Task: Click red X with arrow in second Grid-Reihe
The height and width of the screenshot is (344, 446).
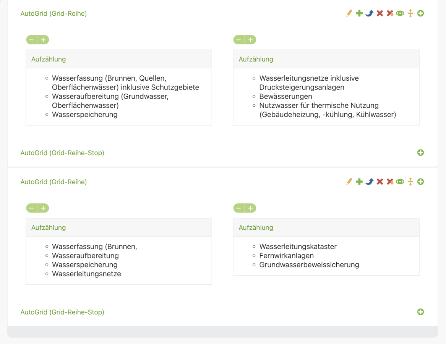Action: click(x=390, y=182)
